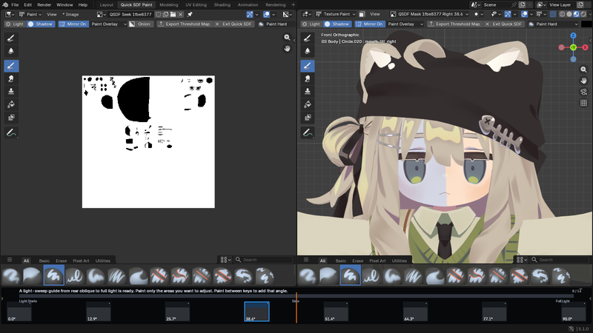Viewport: 593px width, 333px height.
Task: Click the black color swatch in 3D viewport header
Action: click(x=586, y=24)
